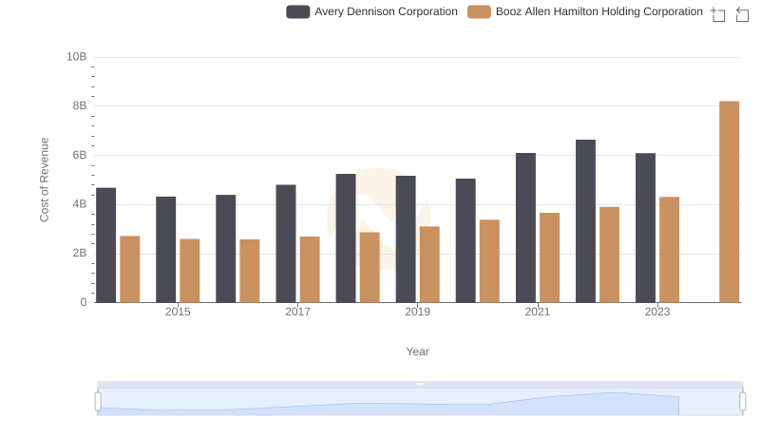
Task: Click the 8B y-axis label
Action: click(x=80, y=105)
